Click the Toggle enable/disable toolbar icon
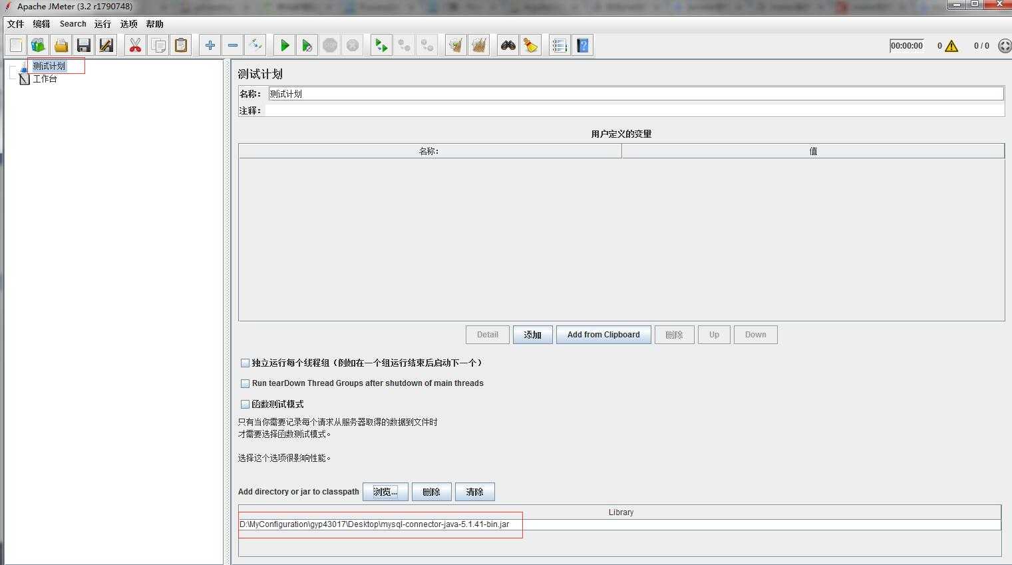Viewport: 1012px width, 565px height. coord(255,45)
